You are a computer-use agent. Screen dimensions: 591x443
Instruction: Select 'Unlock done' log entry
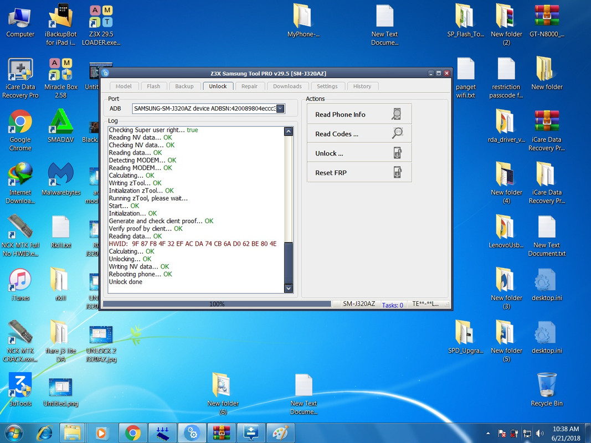click(126, 282)
